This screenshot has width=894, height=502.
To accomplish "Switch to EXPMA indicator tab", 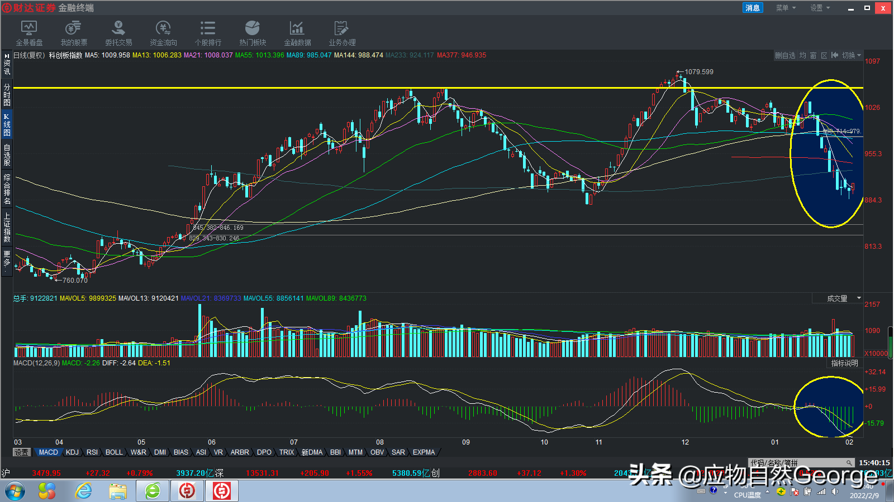I will (424, 452).
